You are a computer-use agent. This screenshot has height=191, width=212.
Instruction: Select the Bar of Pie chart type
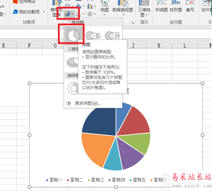pos(112,35)
